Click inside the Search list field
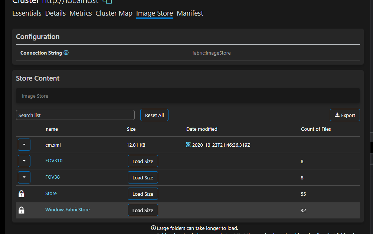373x234 pixels. 75,115
